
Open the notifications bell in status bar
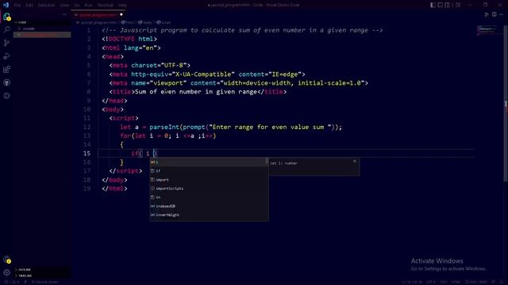pyautogui.click(x=501, y=282)
